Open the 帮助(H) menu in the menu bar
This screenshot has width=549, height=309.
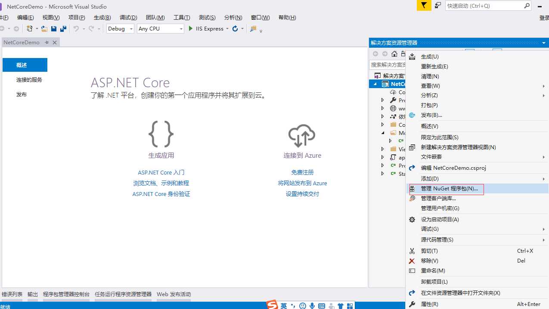(x=287, y=18)
